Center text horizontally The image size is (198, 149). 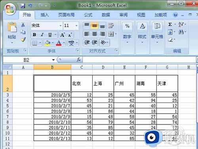click(95, 34)
